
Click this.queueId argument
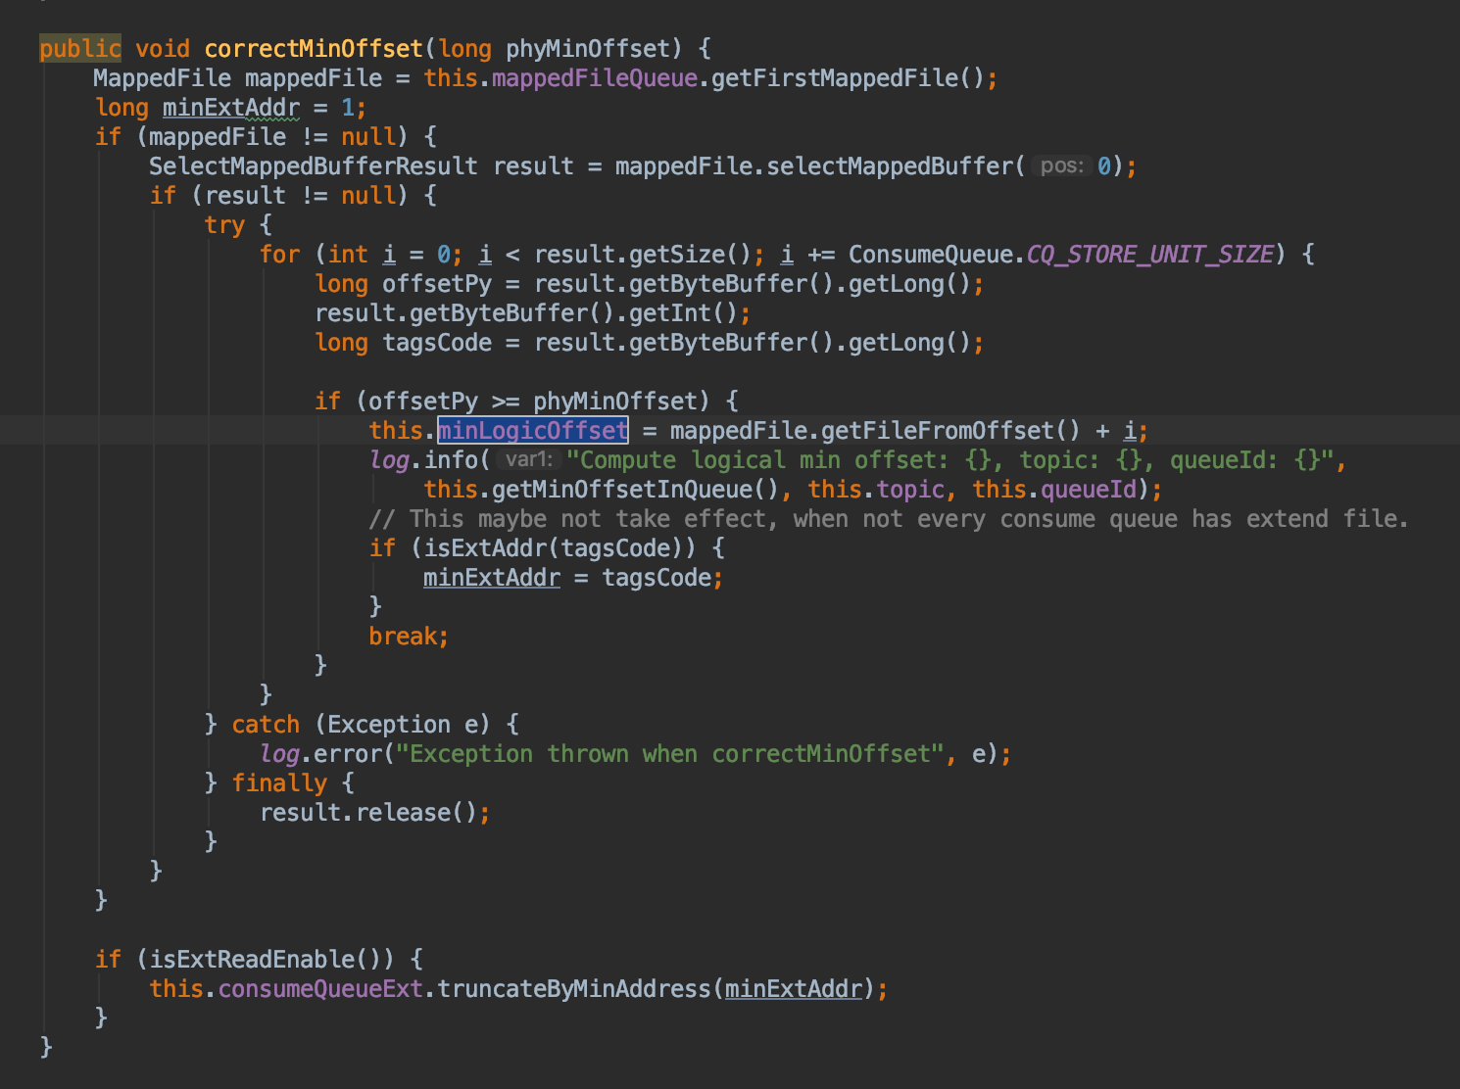pyautogui.click(x=1054, y=490)
